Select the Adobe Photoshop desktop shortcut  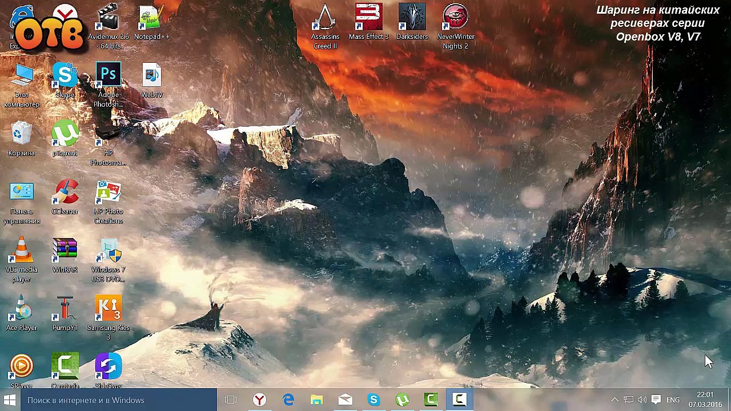pos(109,86)
